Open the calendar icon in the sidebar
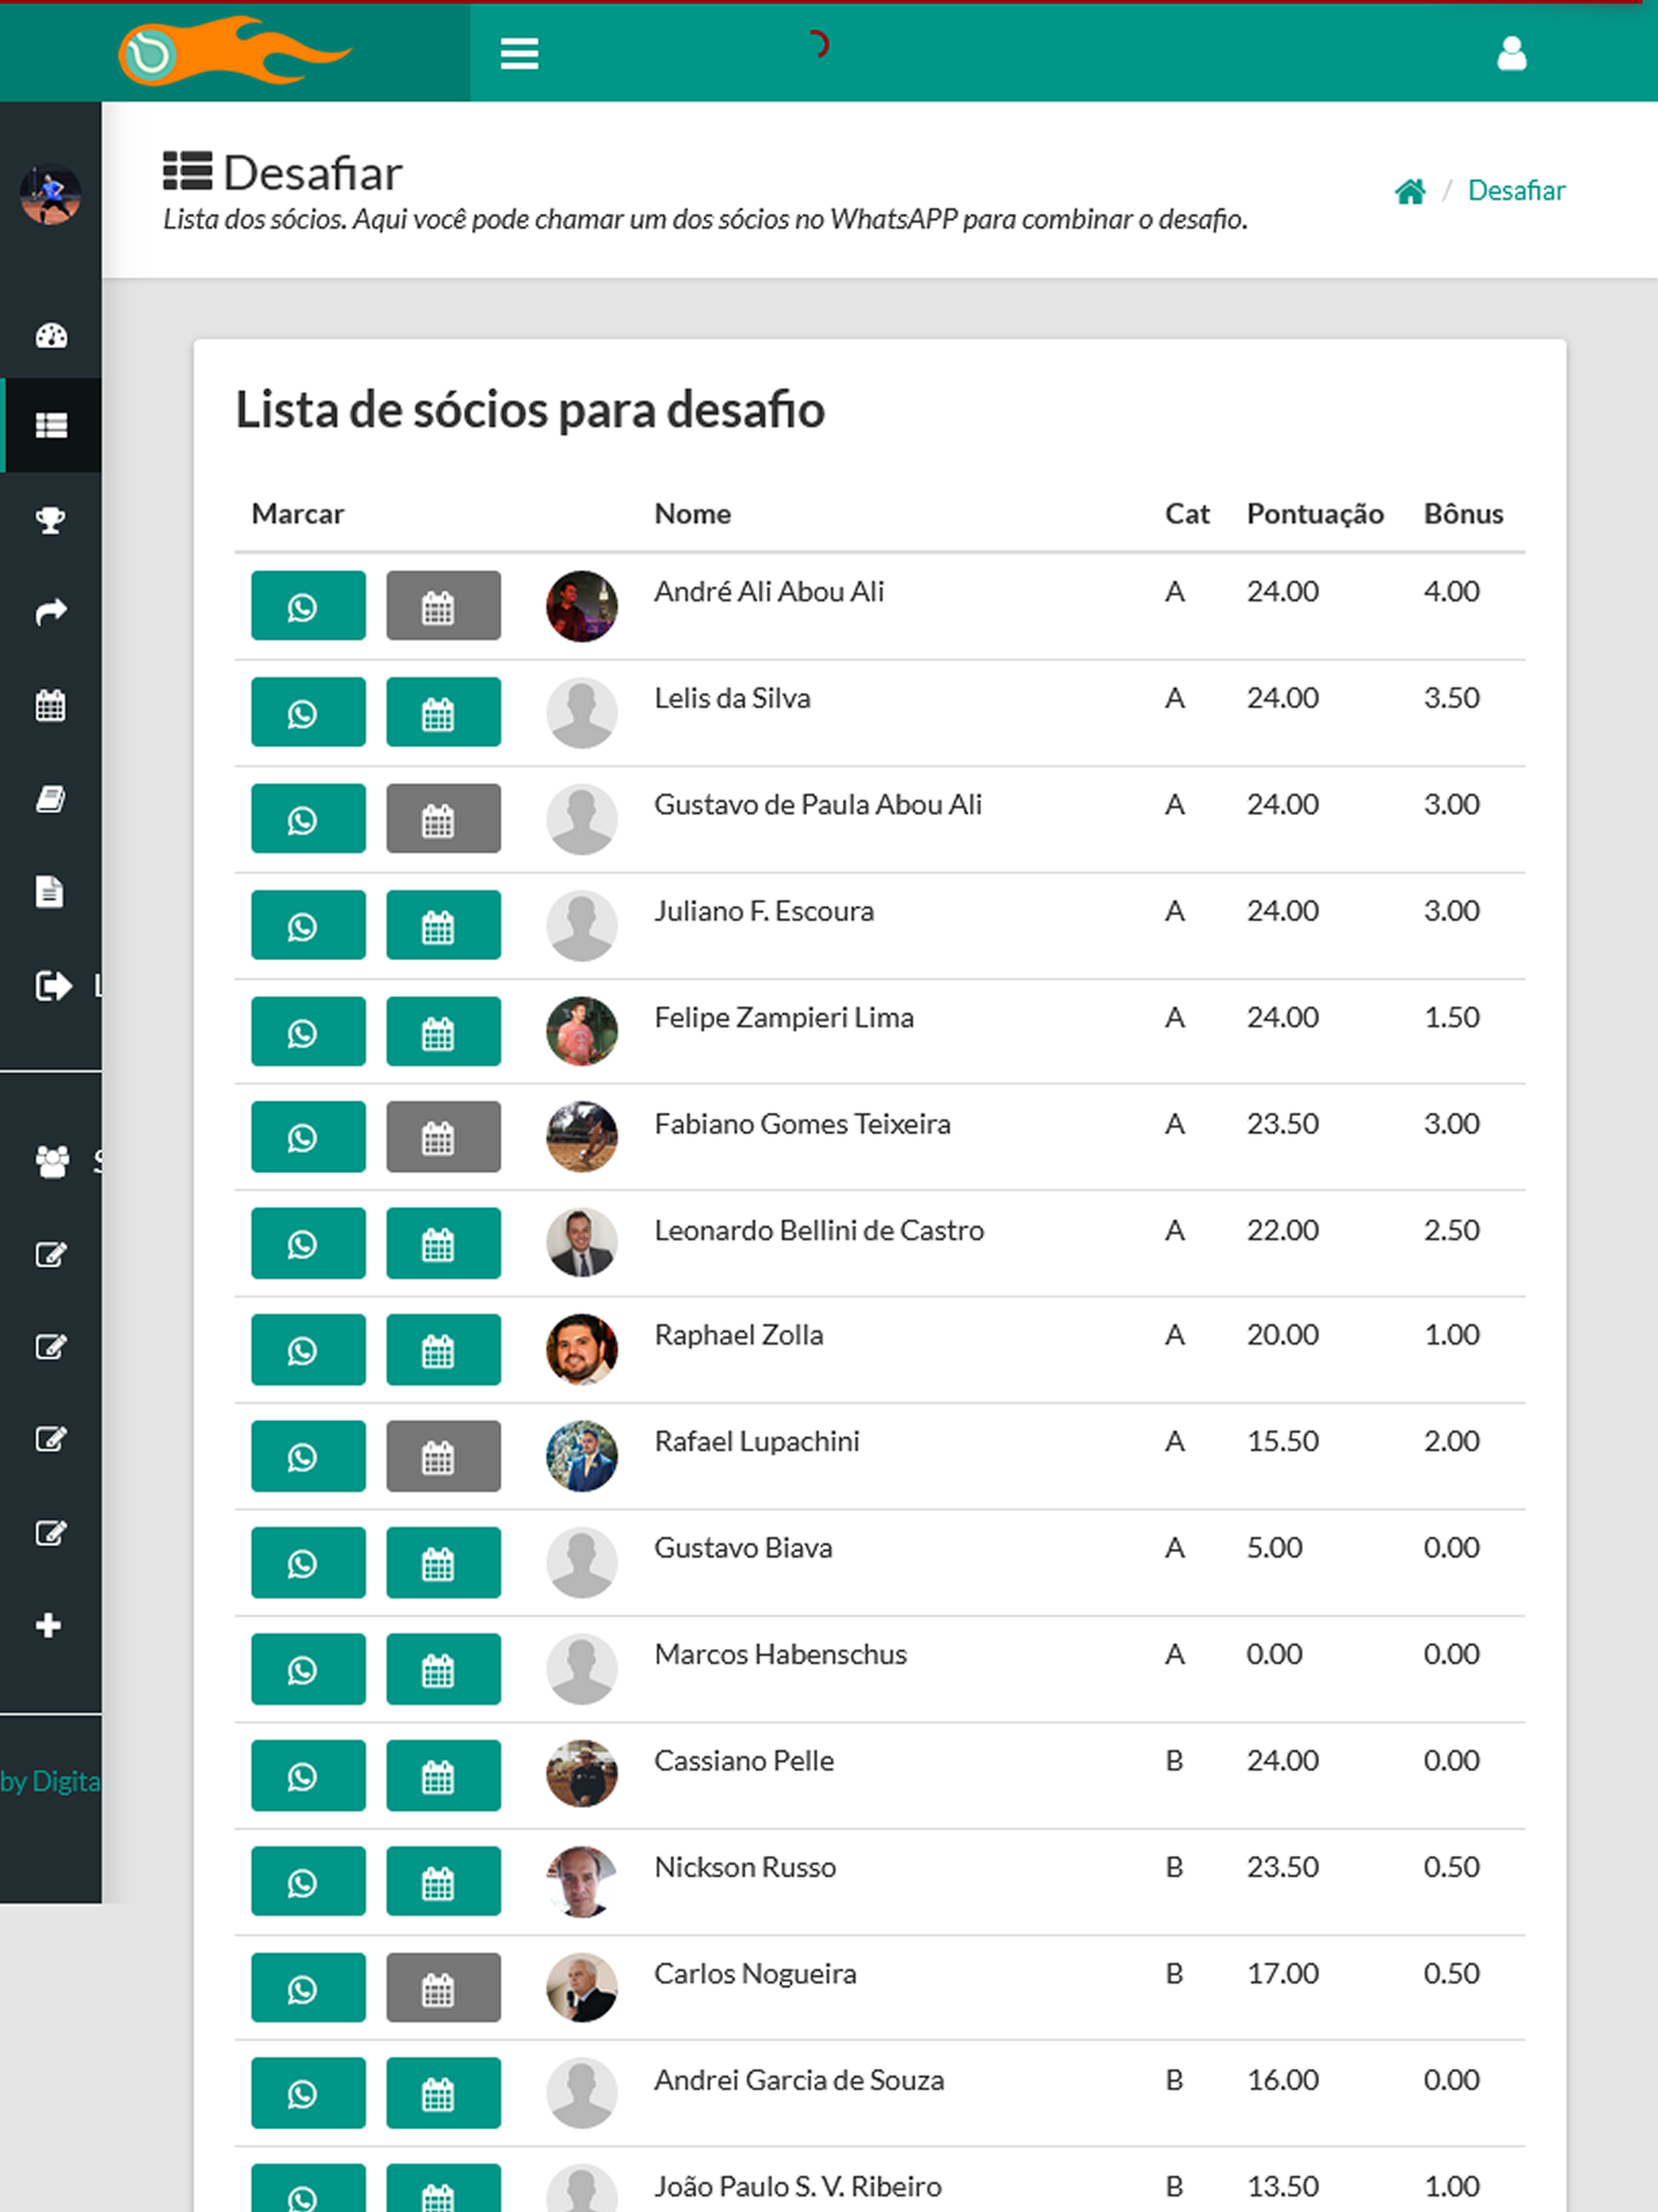 [x=51, y=705]
